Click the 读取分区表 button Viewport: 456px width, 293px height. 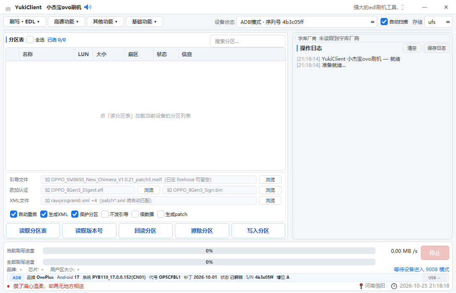33,231
